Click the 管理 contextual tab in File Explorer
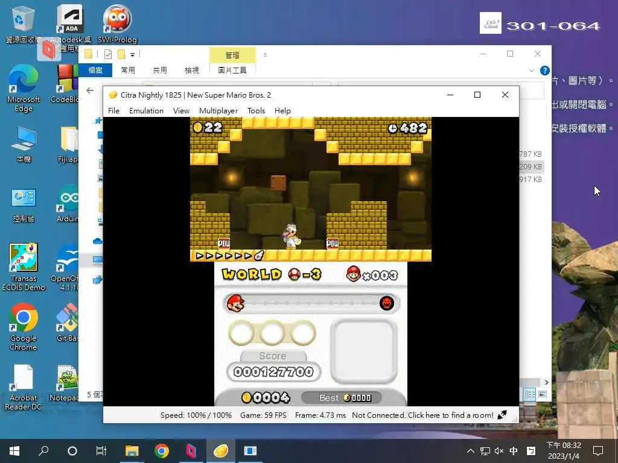618x463 pixels. tap(232, 55)
